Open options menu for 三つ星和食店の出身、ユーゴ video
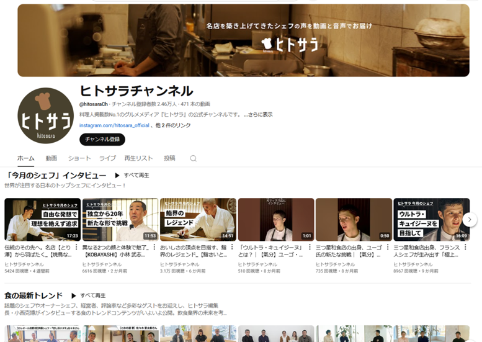482x342 pixels. [x=387, y=247]
